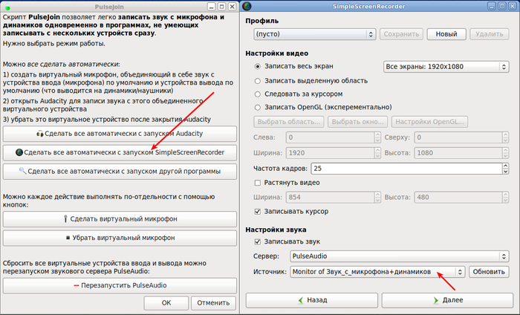Screen dimensions: 520x315
Task: Click the red dash icon on restart PulseAudio button
Action: [x=77, y=285]
